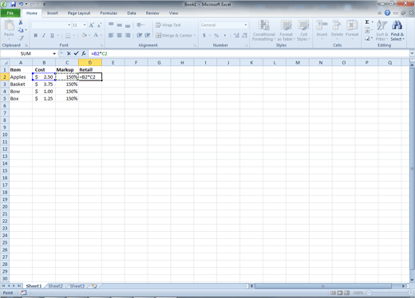The width and height of the screenshot is (415, 298).
Task: Click the Merge & Center button
Action: (x=176, y=35)
